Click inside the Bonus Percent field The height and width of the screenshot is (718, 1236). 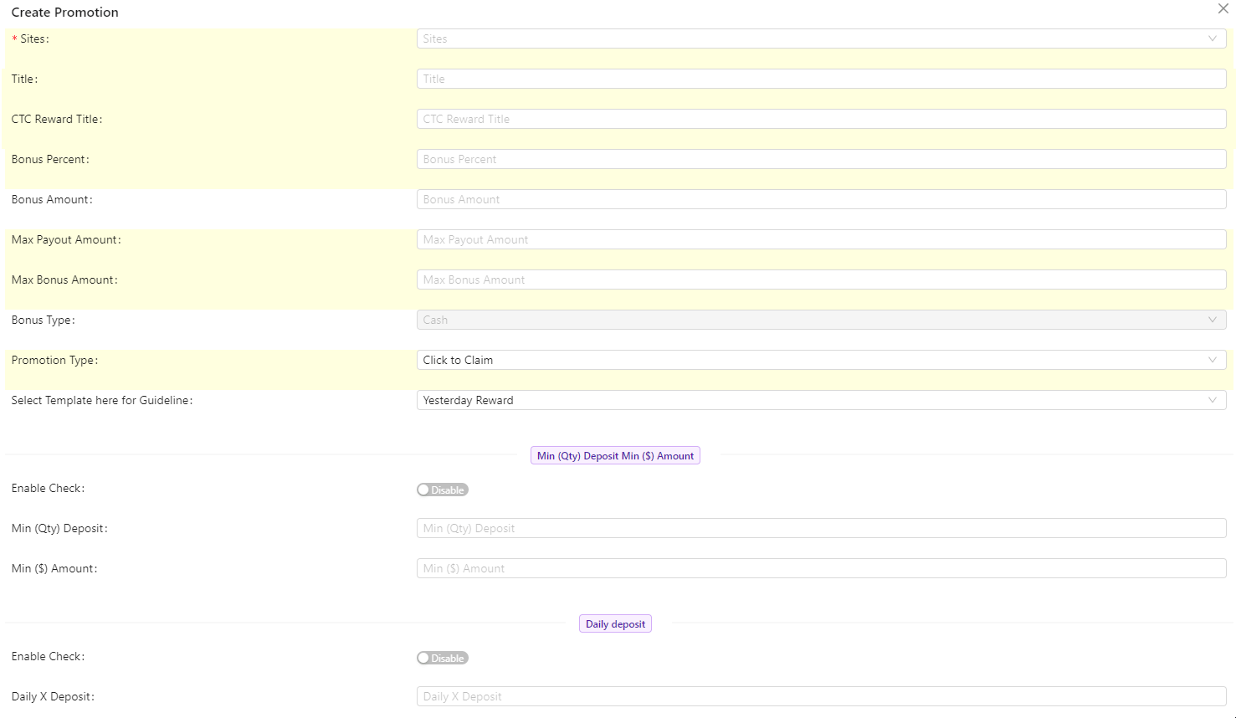820,158
